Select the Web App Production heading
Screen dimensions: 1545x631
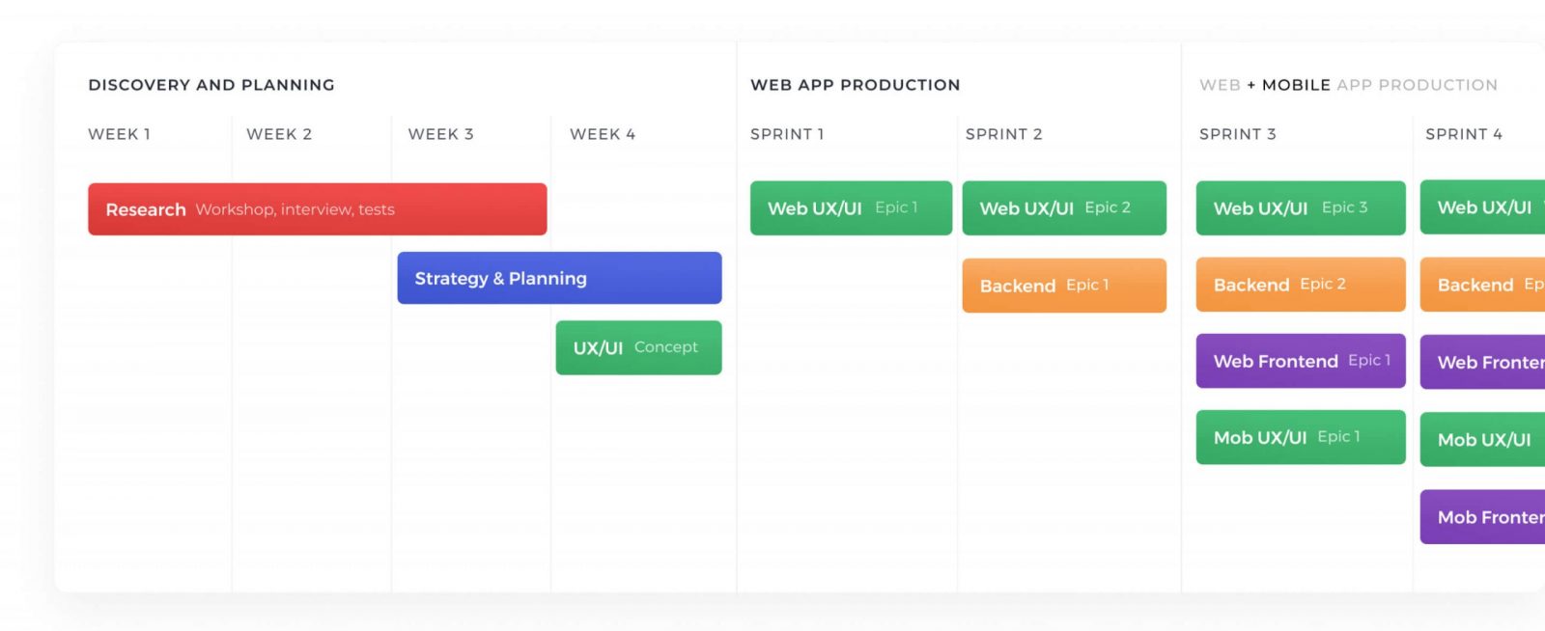click(x=855, y=85)
